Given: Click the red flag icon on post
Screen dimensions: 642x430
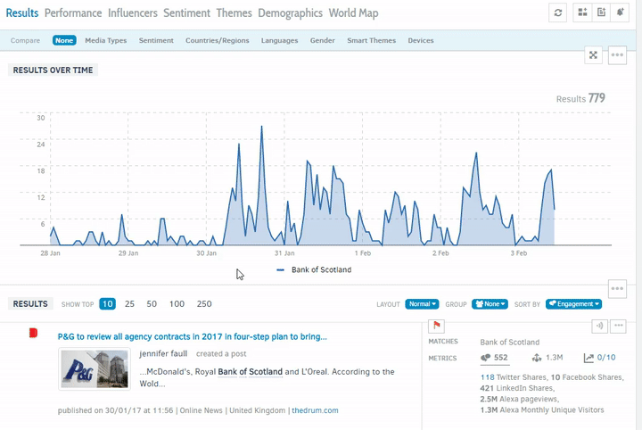Looking at the screenshot, I should (x=437, y=327).
